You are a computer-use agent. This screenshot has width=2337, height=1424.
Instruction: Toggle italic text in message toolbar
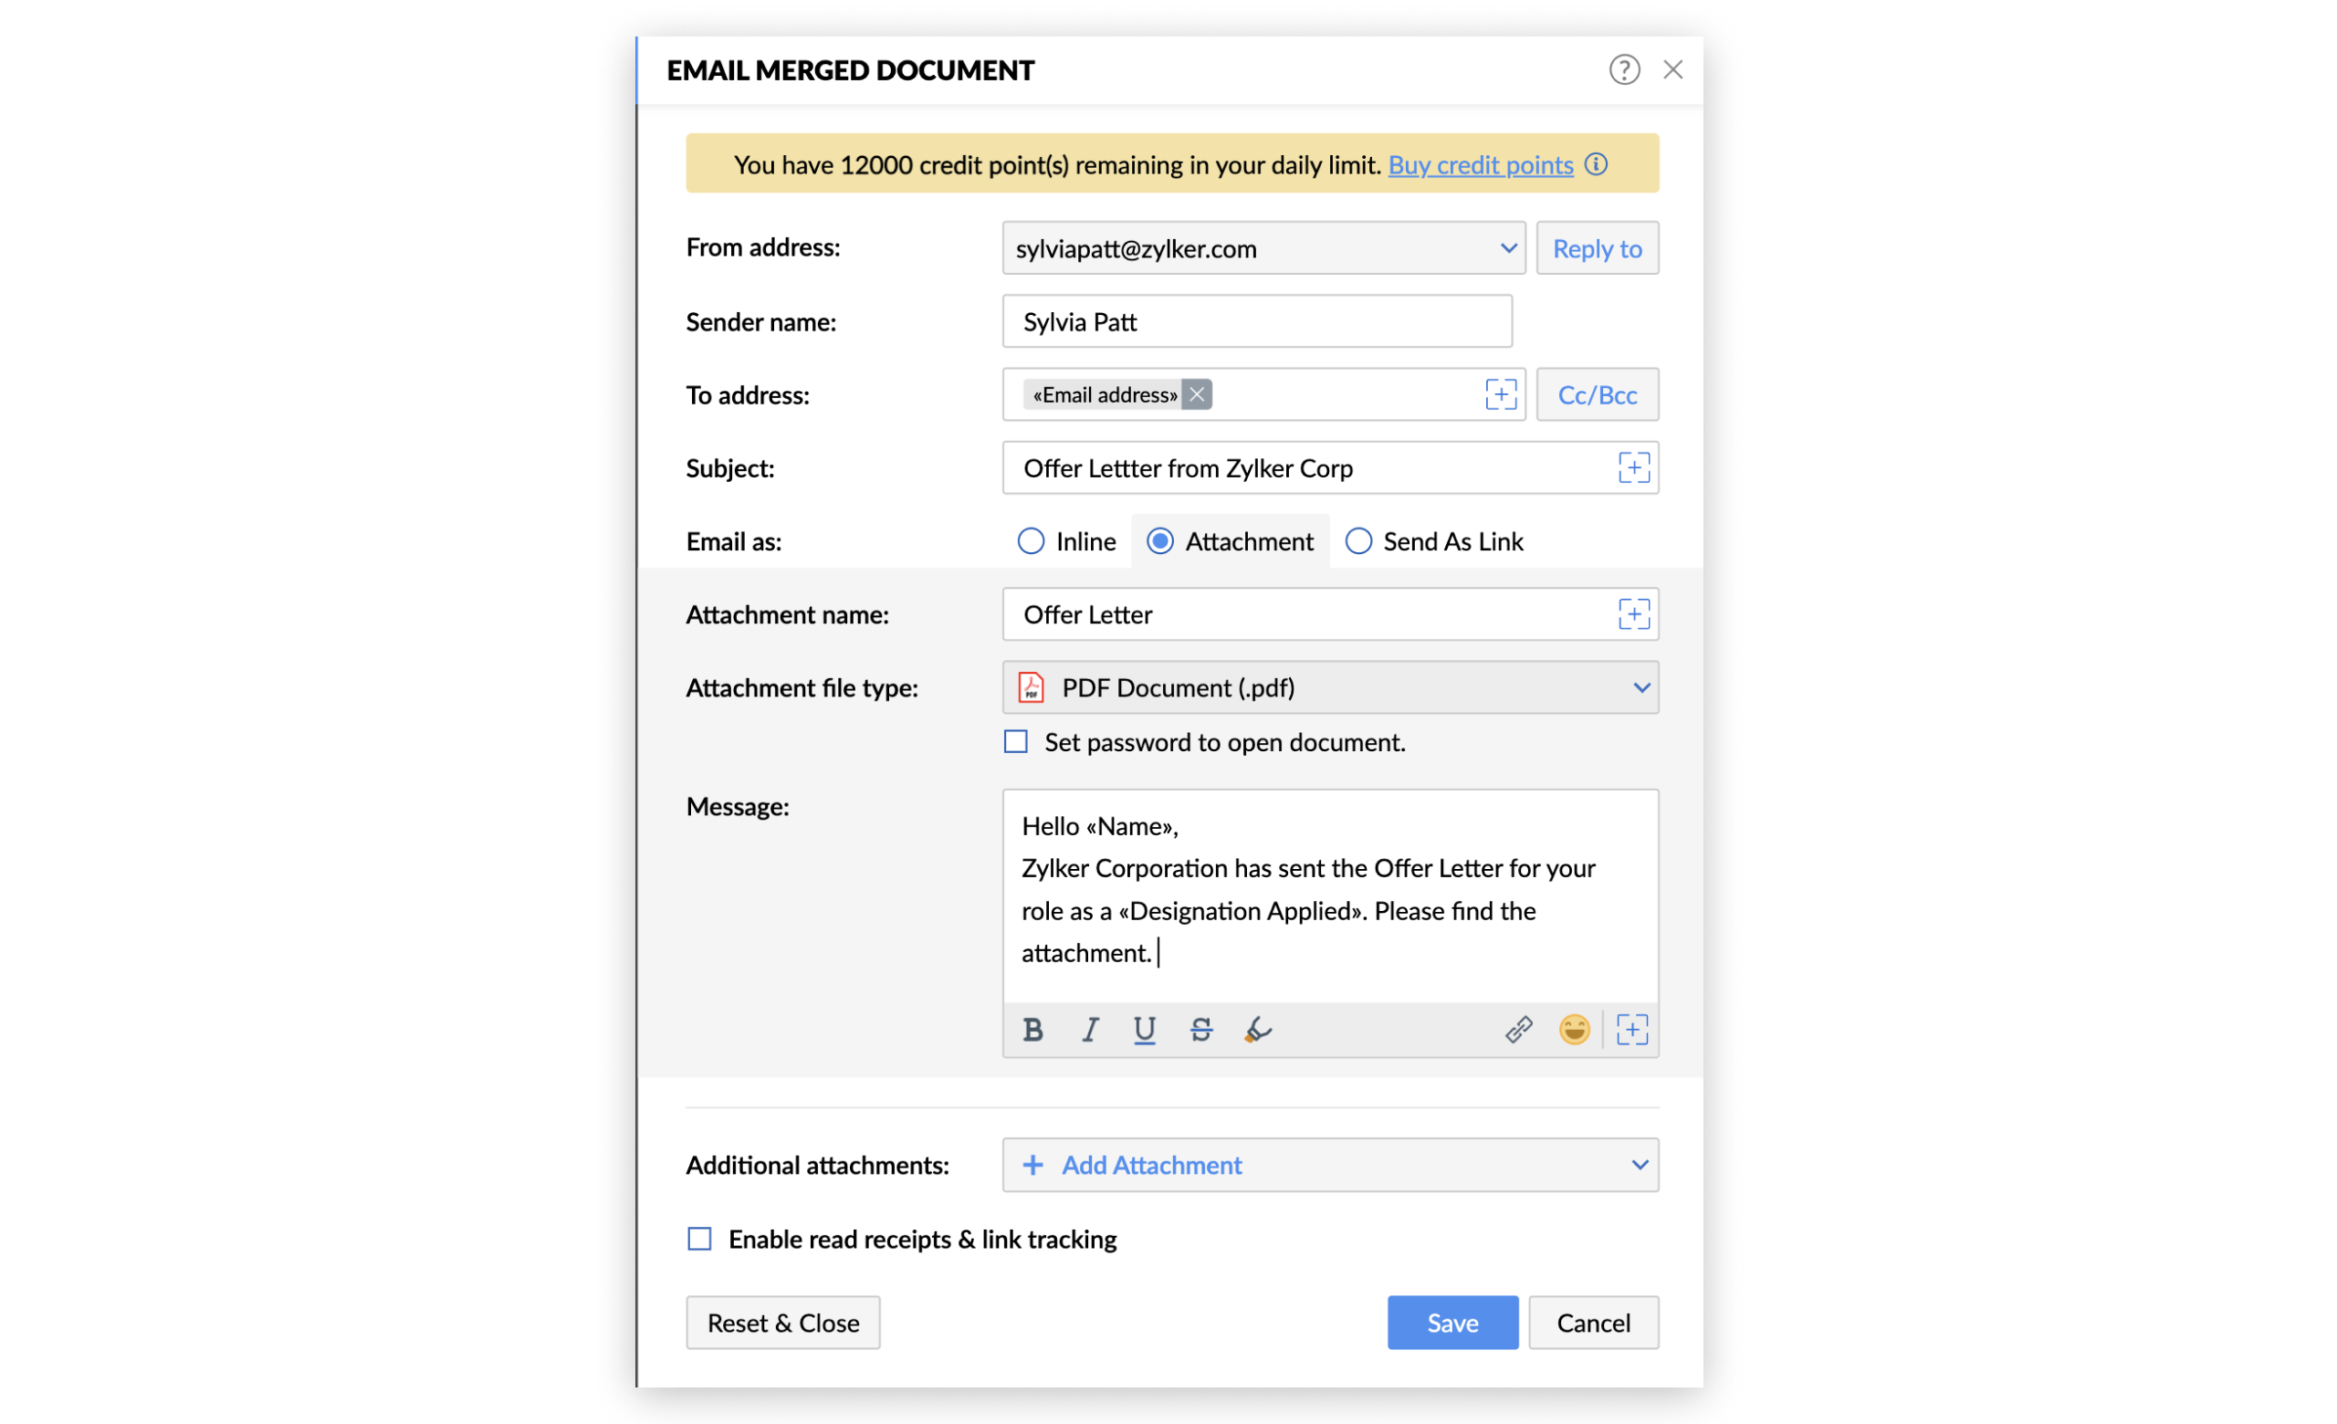tap(1090, 1030)
